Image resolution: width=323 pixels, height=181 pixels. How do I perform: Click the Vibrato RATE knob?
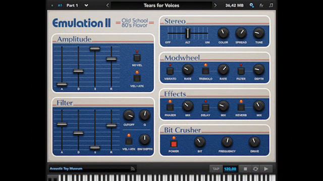point(188,69)
